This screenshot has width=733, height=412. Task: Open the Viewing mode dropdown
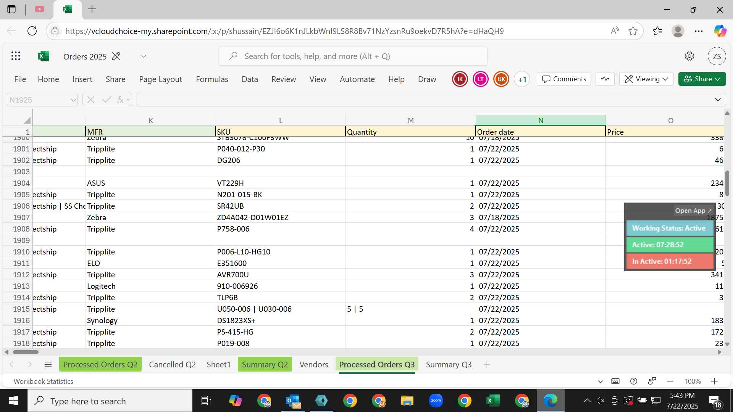click(x=646, y=79)
